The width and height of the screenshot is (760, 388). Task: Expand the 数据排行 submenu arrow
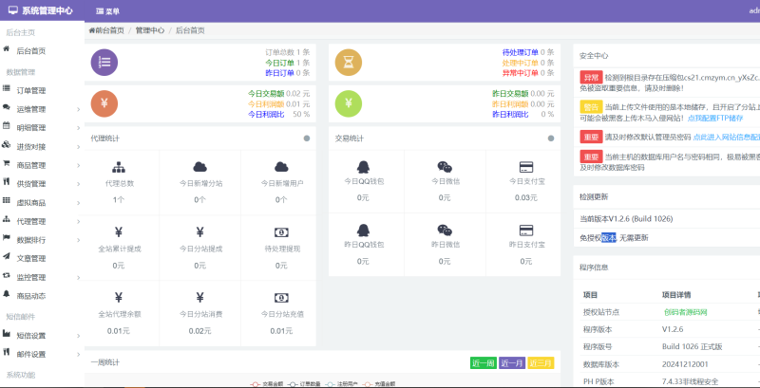pos(79,240)
